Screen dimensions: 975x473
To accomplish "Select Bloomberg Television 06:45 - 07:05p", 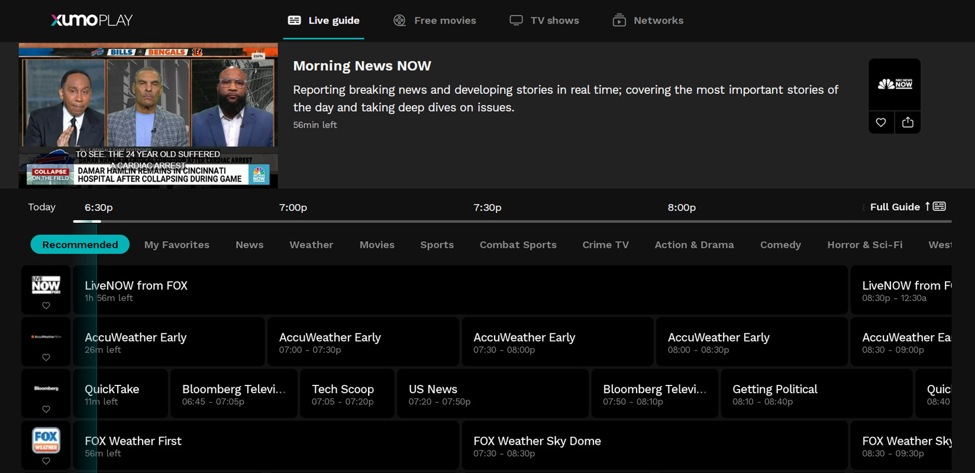I will coord(234,394).
